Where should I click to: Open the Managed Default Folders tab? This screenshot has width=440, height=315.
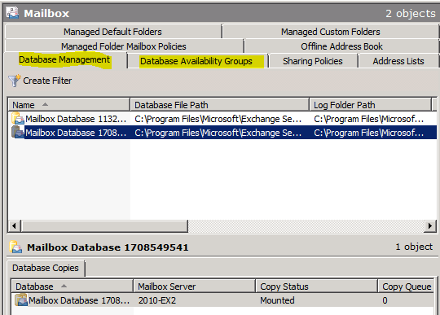[112, 32]
